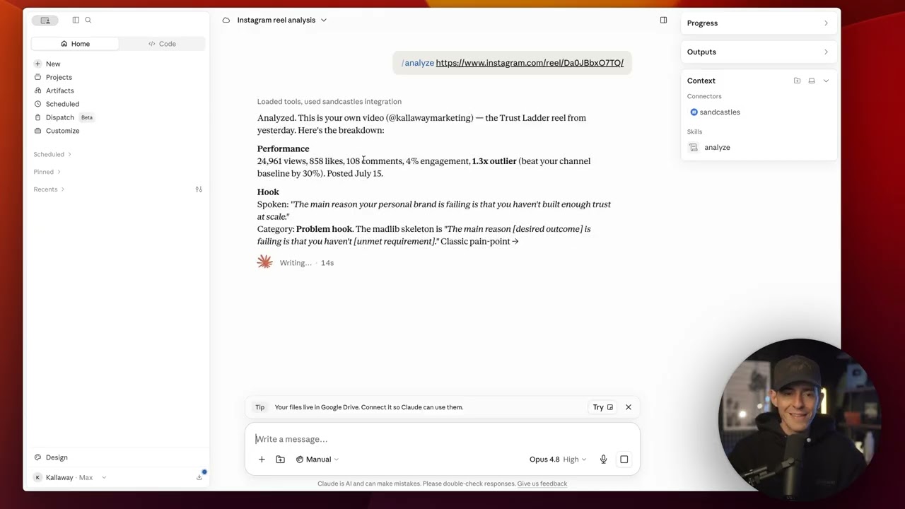This screenshot has width=905, height=509.
Task: Click the microphone voice input icon
Action: pyautogui.click(x=603, y=460)
